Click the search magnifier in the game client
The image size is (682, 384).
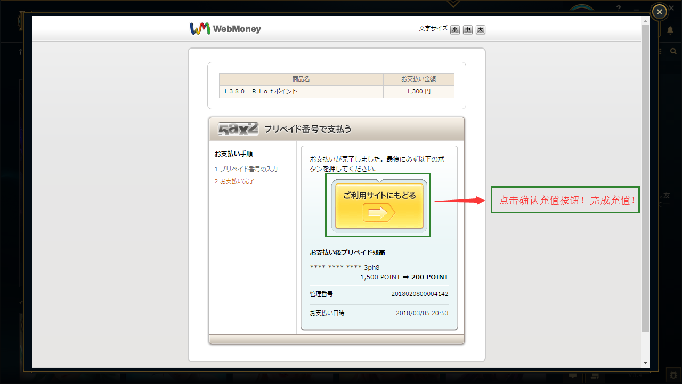tap(673, 51)
